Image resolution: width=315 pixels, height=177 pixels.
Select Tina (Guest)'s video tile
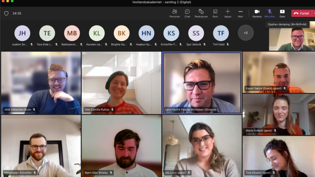coord(279,156)
